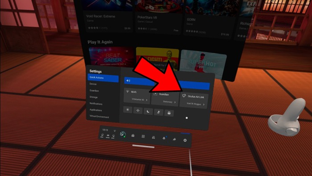This screenshot has width=312, height=176.
Task: Open the profile avatar in the menu bar
Action: 123,134
